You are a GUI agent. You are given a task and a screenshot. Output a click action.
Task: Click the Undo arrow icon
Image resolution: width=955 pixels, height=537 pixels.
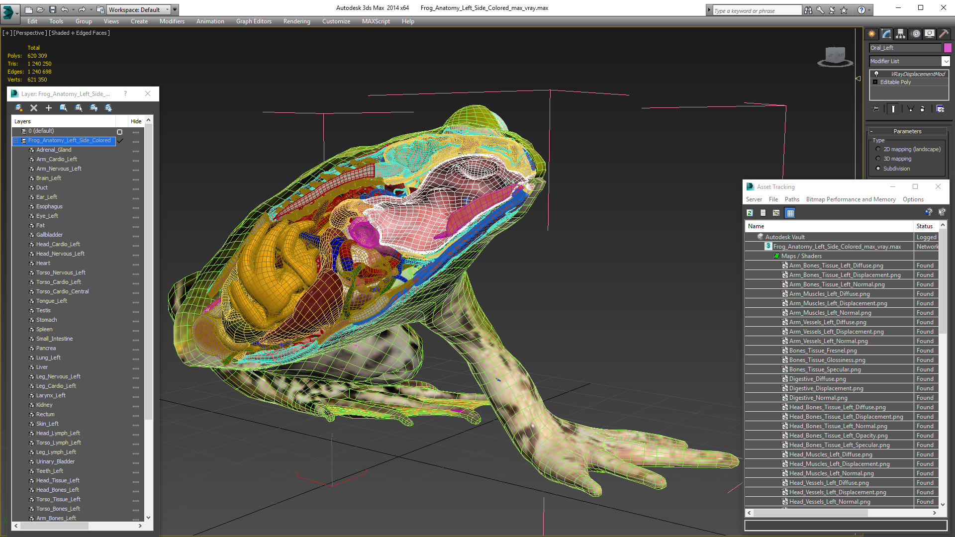tap(65, 9)
